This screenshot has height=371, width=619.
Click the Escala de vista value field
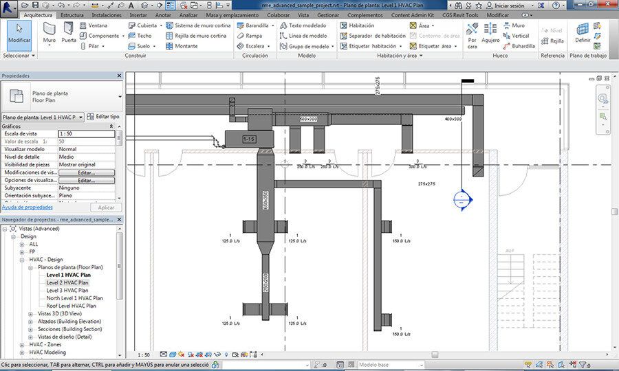tap(85, 133)
